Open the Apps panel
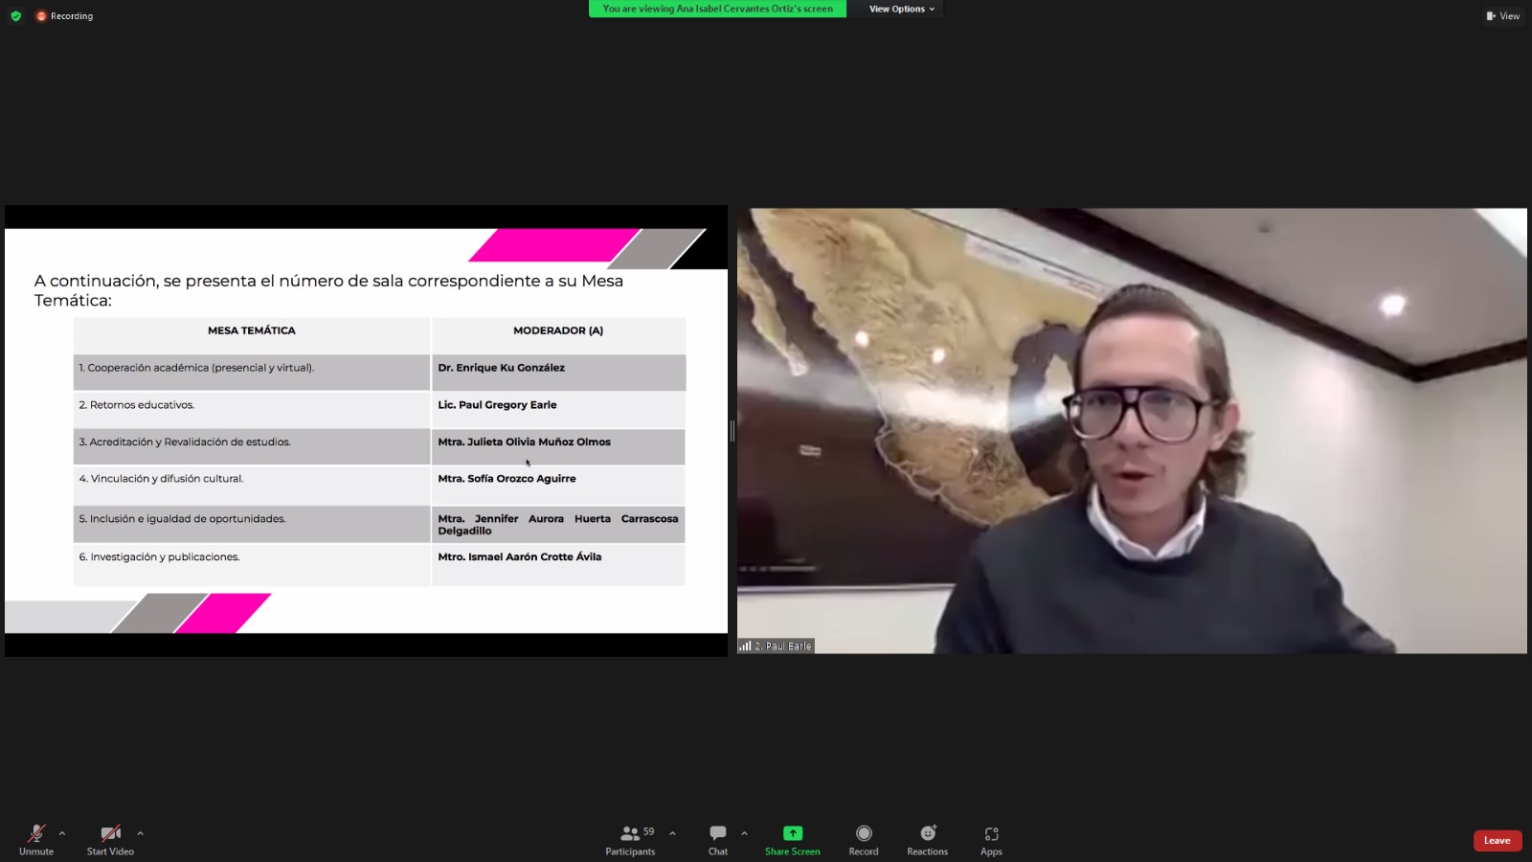This screenshot has width=1532, height=862. coord(991,839)
